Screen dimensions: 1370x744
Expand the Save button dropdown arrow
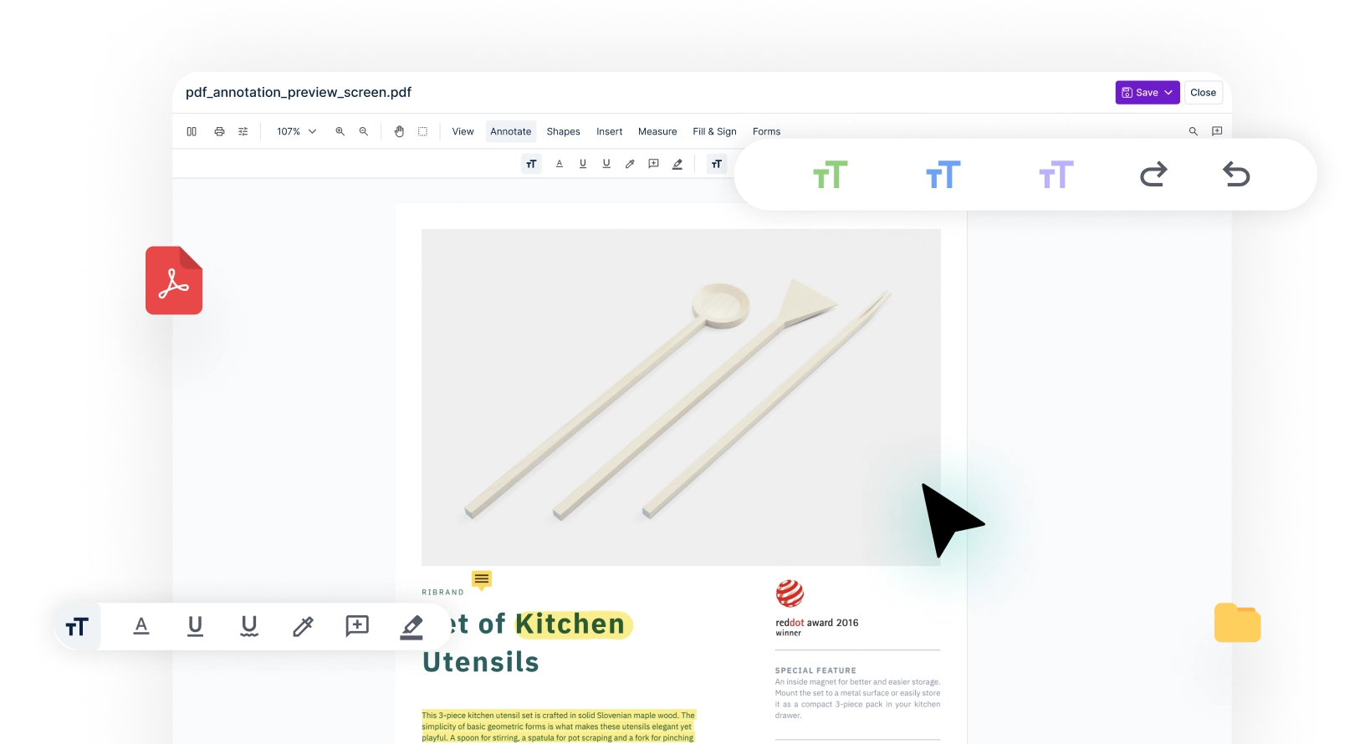(x=1168, y=93)
